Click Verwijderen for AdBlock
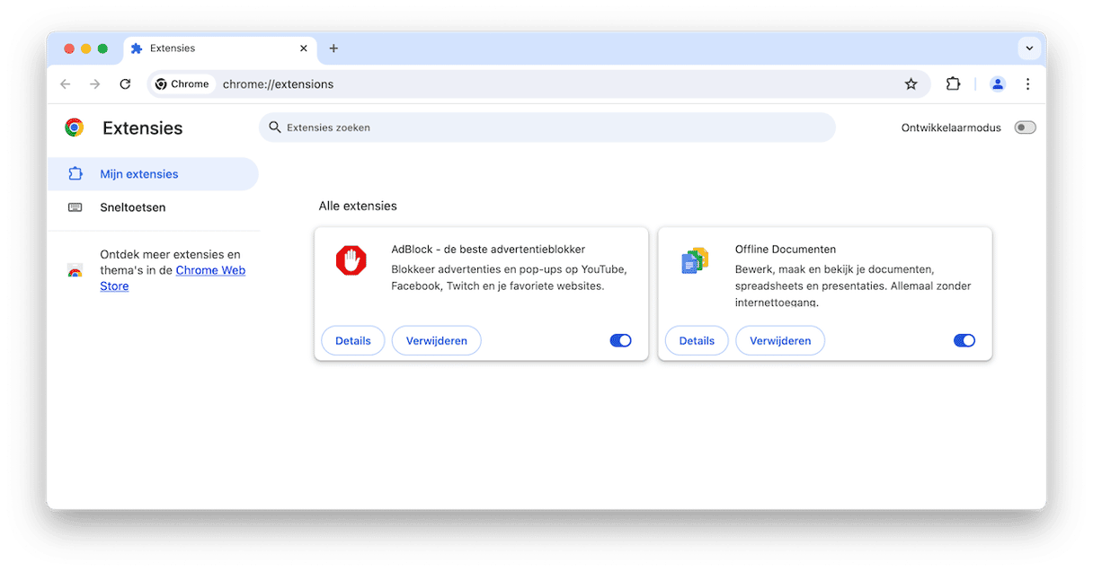The image size is (1093, 571). click(437, 341)
